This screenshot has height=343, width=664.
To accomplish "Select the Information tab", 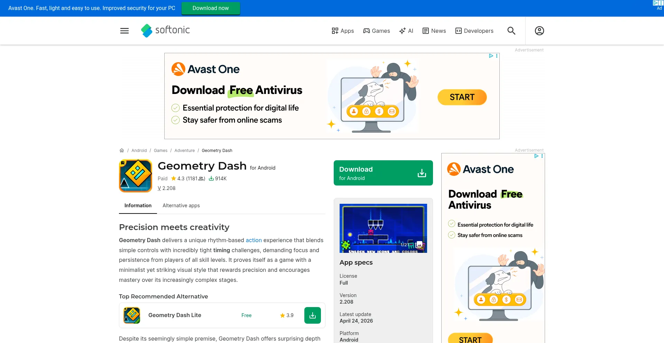I will pos(138,206).
